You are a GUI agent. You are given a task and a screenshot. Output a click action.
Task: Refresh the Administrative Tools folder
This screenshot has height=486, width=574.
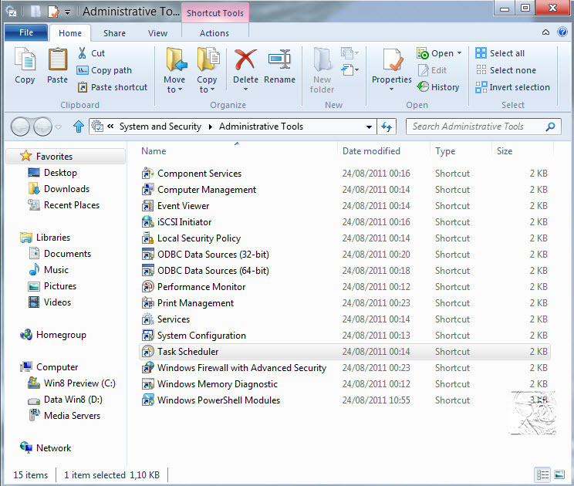[x=387, y=127]
